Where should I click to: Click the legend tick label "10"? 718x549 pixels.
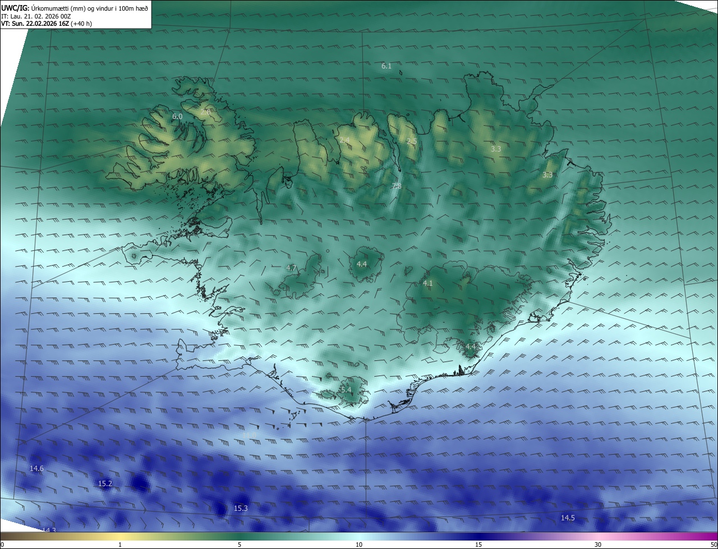pyautogui.click(x=359, y=545)
